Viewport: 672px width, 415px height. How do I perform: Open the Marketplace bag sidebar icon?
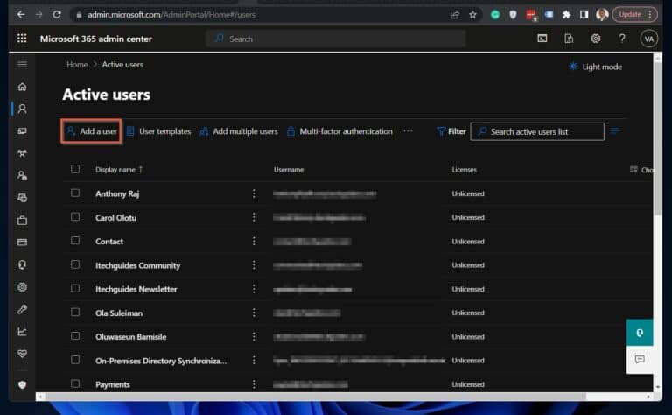coord(22,221)
